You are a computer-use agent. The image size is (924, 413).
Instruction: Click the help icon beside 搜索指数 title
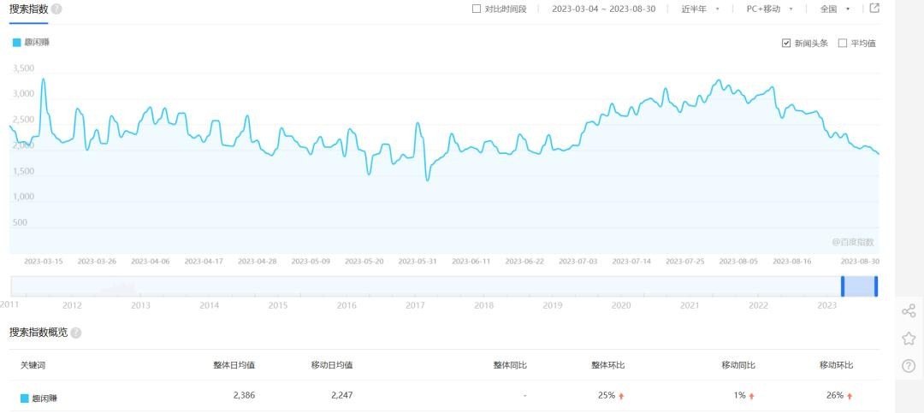[x=56, y=9]
